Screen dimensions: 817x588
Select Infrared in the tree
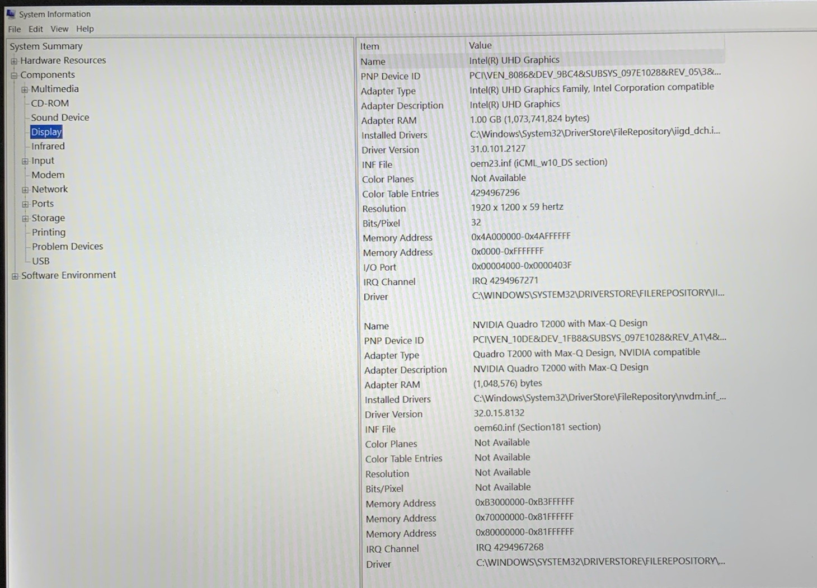[48, 147]
